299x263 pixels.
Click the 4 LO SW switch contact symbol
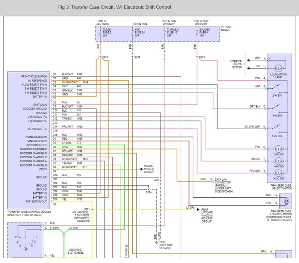(x=276, y=127)
